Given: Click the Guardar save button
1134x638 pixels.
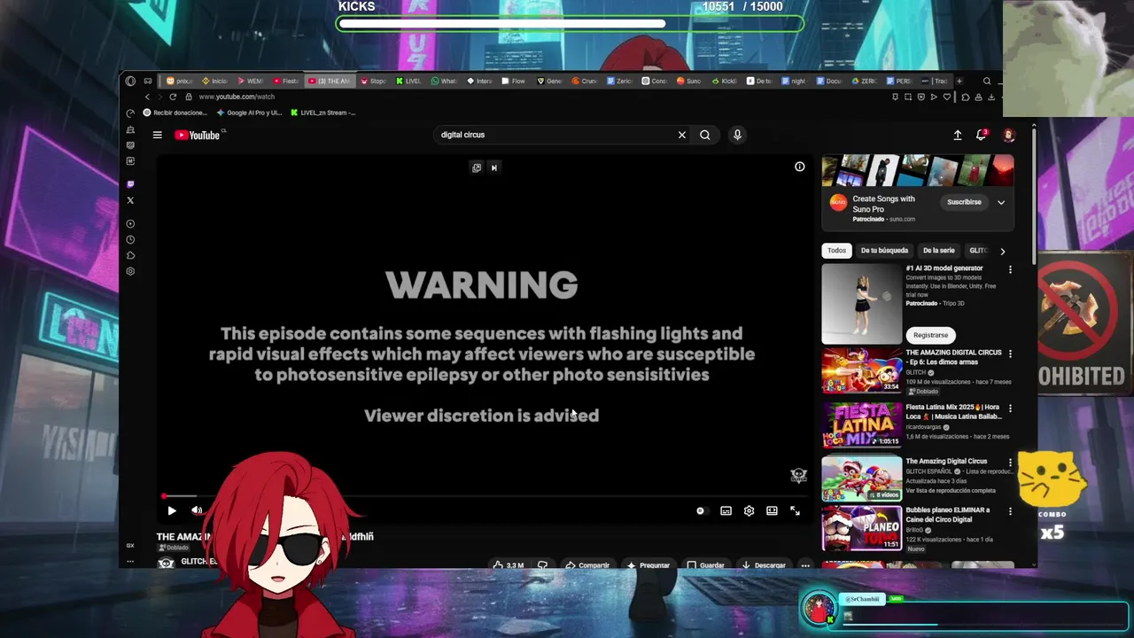Looking at the screenshot, I should click(706, 565).
